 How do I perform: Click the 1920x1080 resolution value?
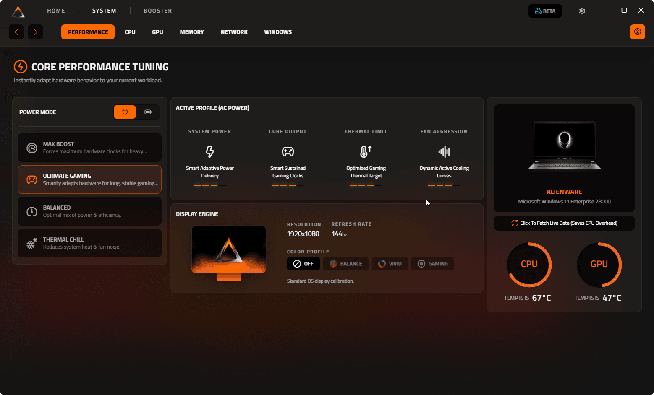pyautogui.click(x=303, y=234)
